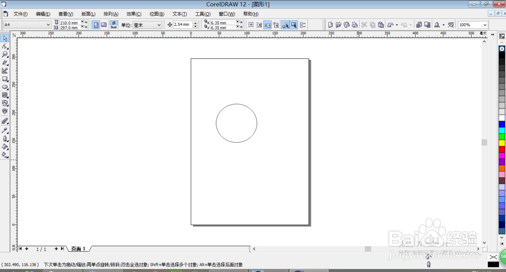Click the Copy icon in the toolbar
Image resolution: width=506 pixels, height=272 pixels.
[x=372, y=25]
